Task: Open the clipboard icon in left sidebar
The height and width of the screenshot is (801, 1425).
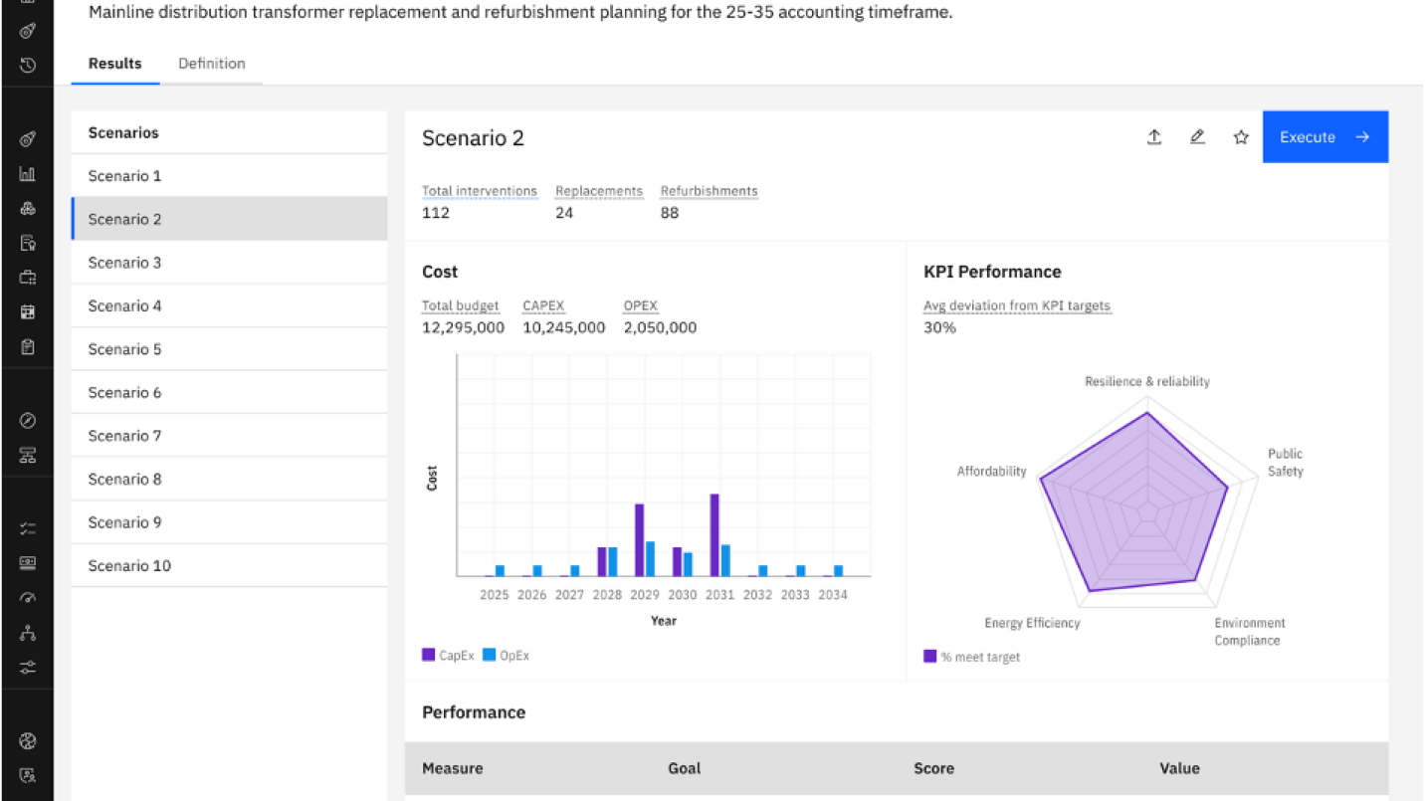Action: tap(28, 347)
